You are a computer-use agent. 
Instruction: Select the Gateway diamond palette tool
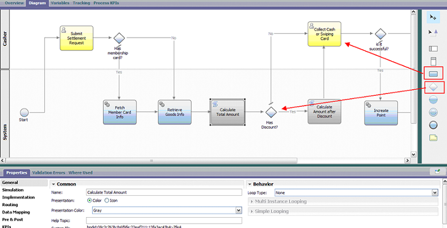[433, 87]
